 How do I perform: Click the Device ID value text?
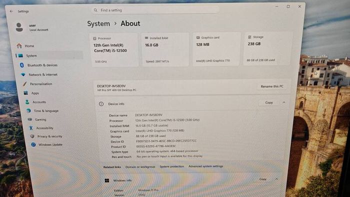click(166, 141)
